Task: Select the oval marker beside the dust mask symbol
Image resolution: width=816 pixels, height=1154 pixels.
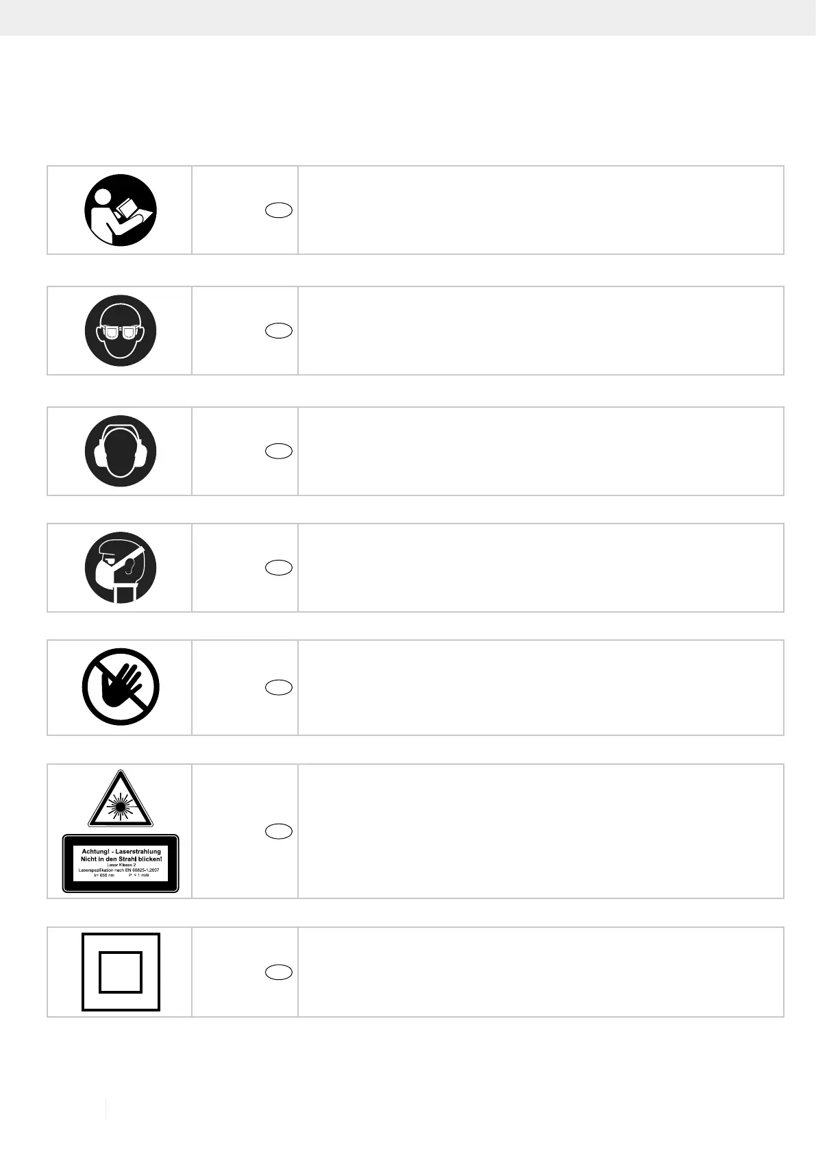Action: (279, 567)
